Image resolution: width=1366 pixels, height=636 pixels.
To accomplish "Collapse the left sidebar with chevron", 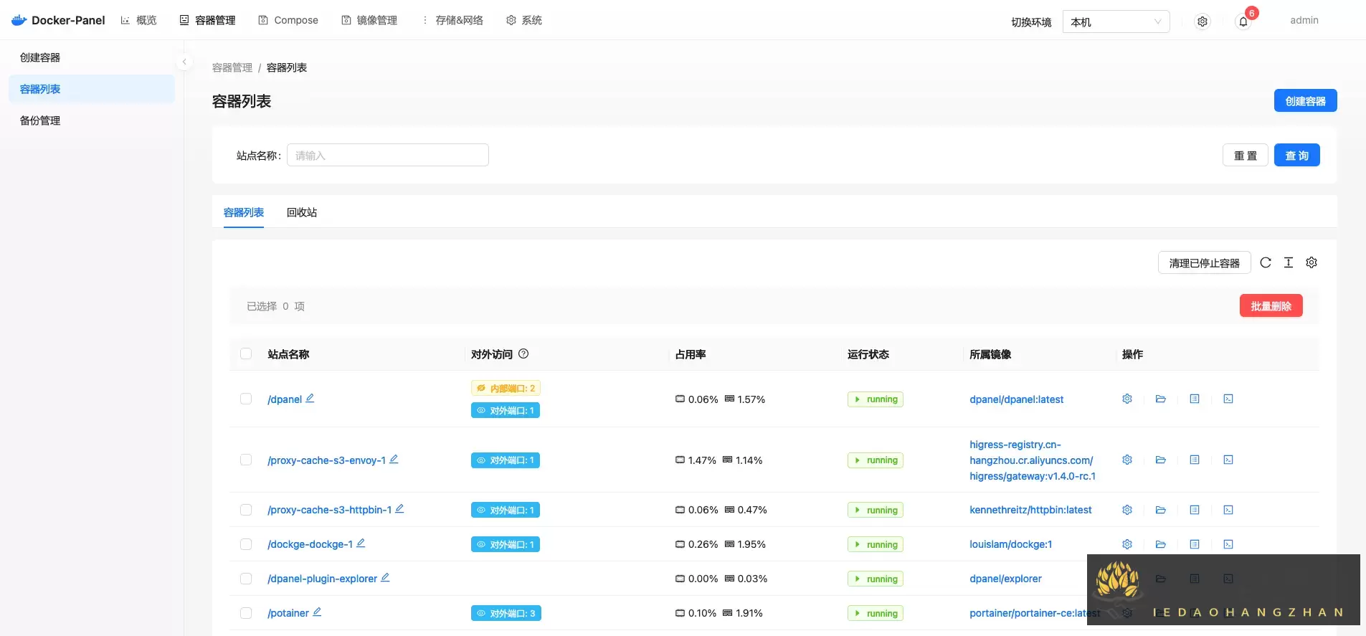I will pyautogui.click(x=184, y=62).
